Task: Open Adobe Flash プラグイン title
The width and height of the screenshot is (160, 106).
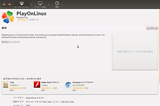Action: [x=50, y=82]
